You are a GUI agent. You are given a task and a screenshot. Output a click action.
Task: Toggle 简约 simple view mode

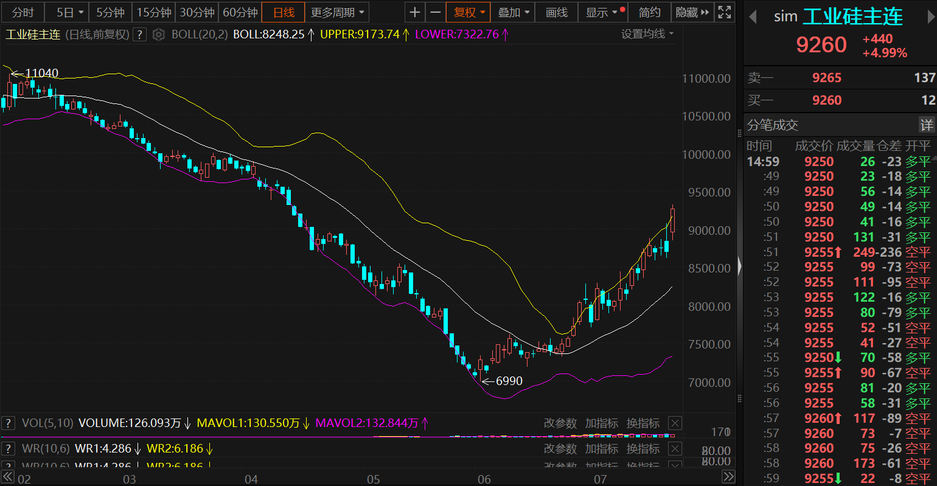649,12
